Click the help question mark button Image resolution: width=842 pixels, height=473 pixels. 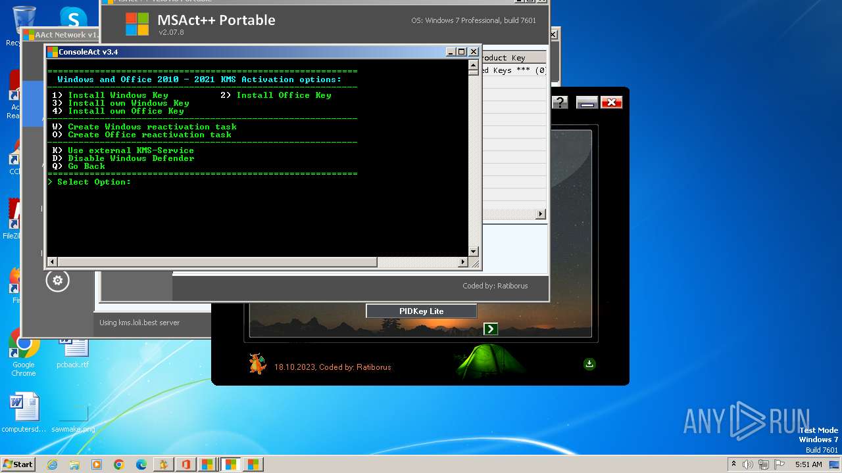click(560, 102)
